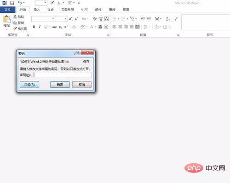230x183 pixels.
Task: Switch to the 设计 (Design) tab
Action: point(51,10)
